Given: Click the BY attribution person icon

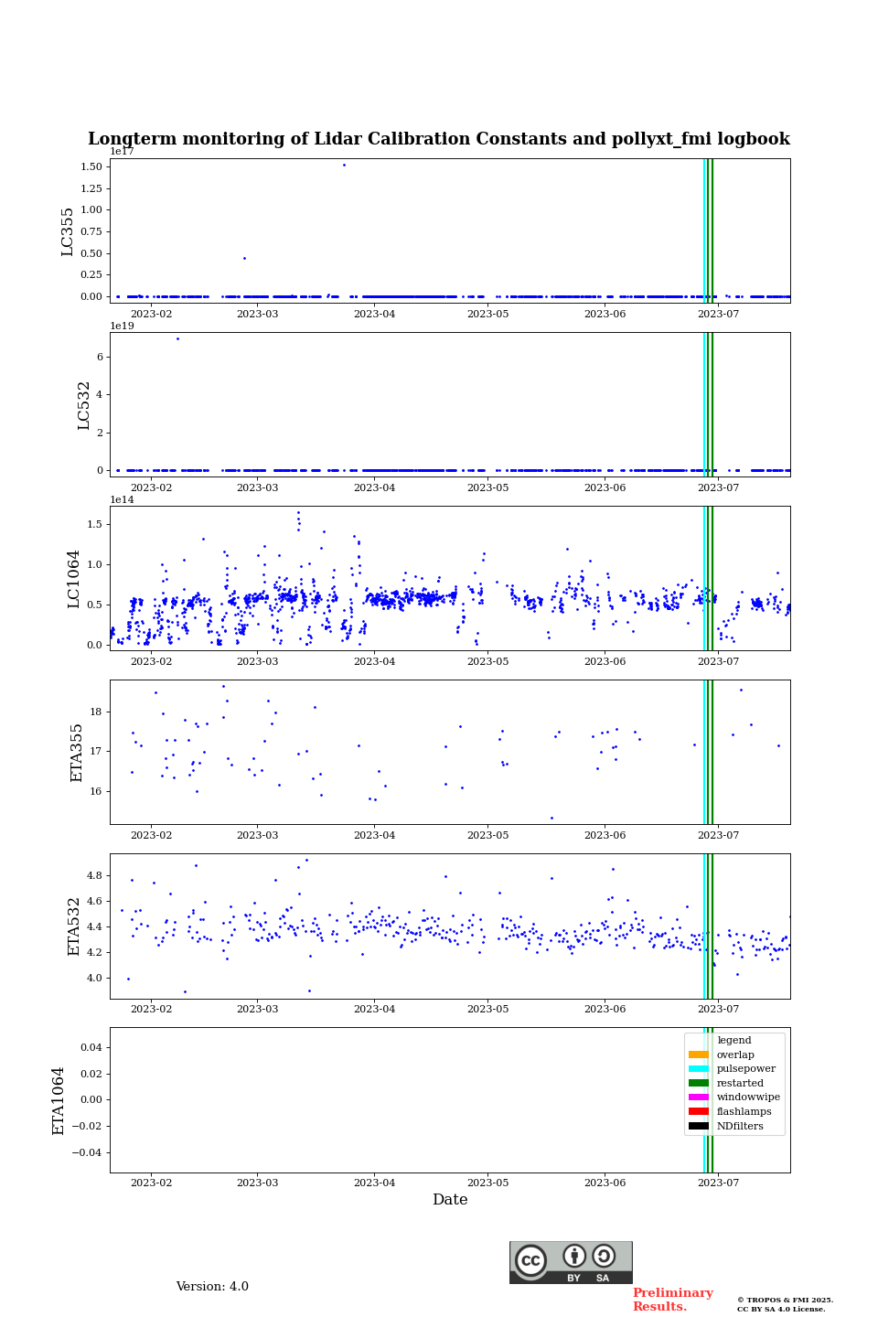Looking at the screenshot, I should coord(574,1256).
